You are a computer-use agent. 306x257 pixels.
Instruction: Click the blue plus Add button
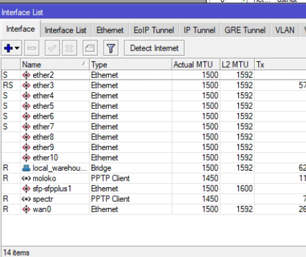(8, 48)
